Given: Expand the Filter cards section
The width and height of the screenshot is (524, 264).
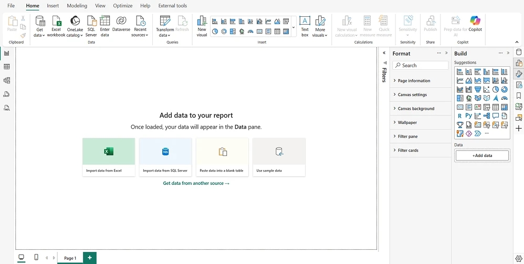Looking at the screenshot, I should (x=421, y=151).
